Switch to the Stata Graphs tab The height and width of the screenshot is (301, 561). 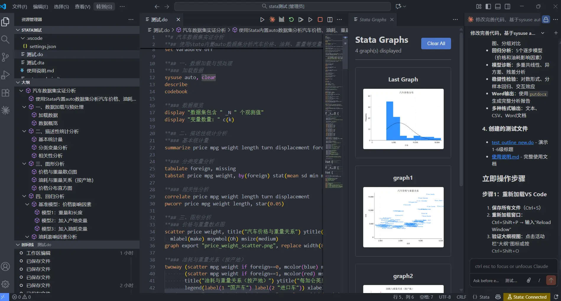pos(372,19)
